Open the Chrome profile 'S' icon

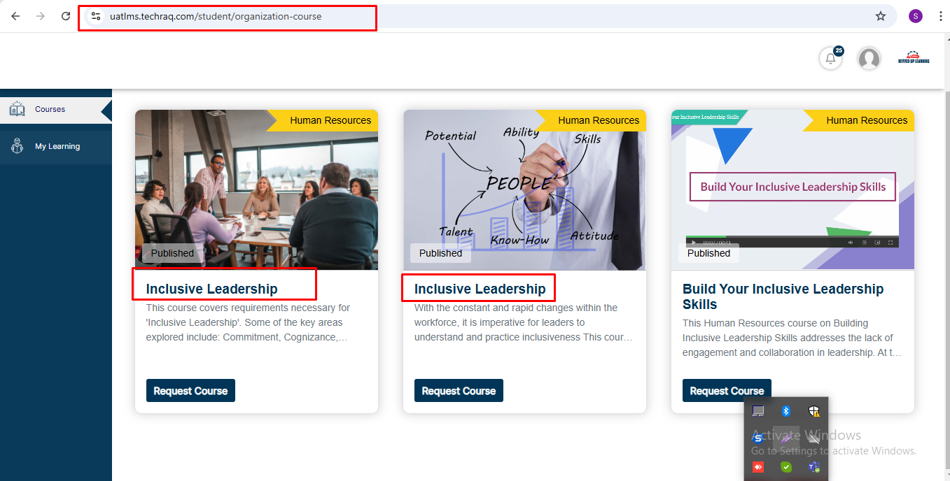[916, 16]
